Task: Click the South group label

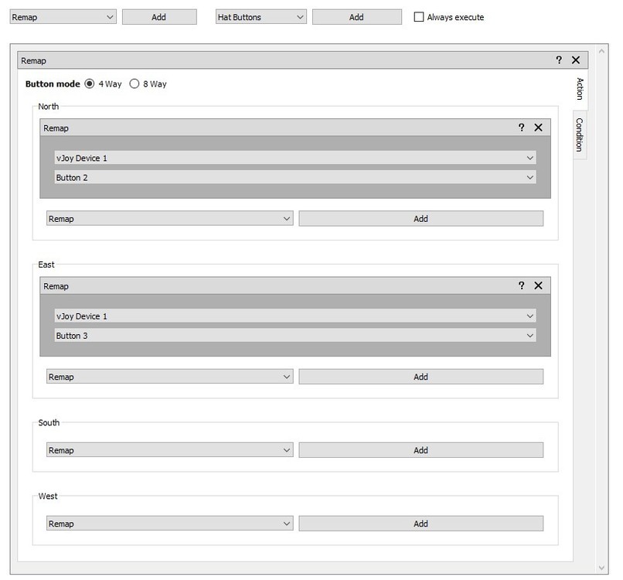Action: tap(49, 422)
